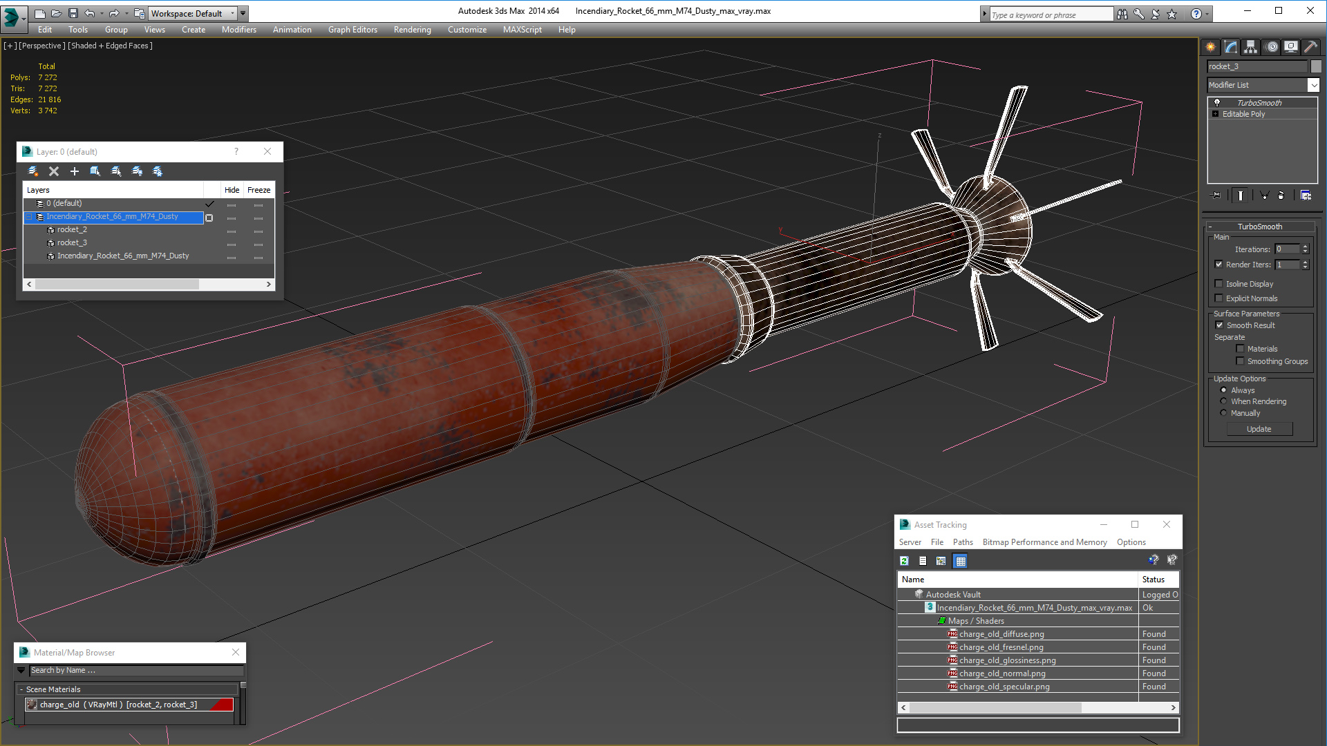This screenshot has height=746, width=1327.
Task: Click Remove modifier trash icon under stack
Action: point(1281,195)
